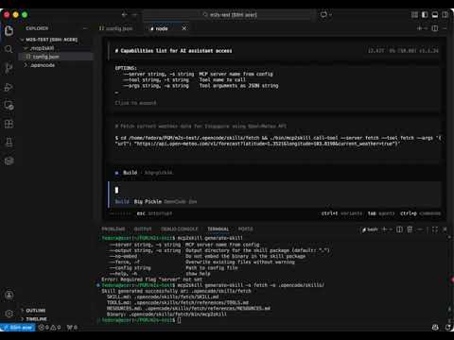Image resolution: width=454 pixels, height=340 pixels.
Task: Click the 'Big Pickle' model name
Action: click(148, 201)
